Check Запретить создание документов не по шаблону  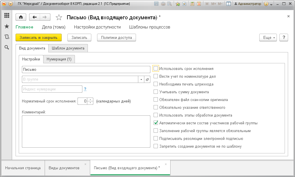[x=156, y=146]
